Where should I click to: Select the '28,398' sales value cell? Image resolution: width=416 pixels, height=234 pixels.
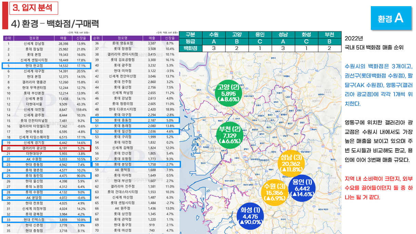tap(64, 44)
